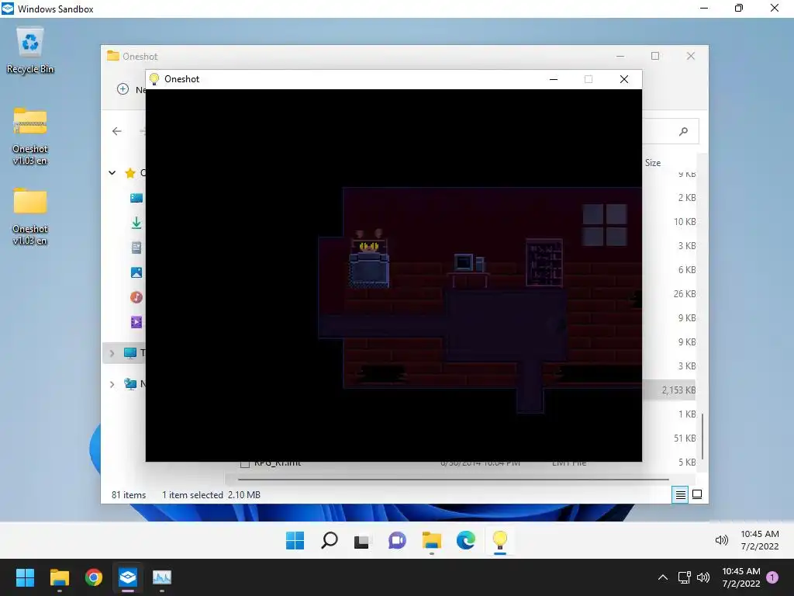Open the sandbox taskbar Search

coord(329,540)
